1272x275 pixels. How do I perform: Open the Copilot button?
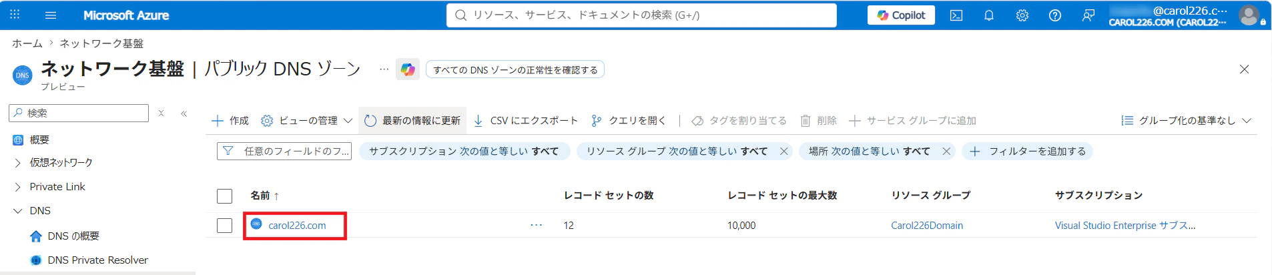pyautogui.click(x=901, y=15)
